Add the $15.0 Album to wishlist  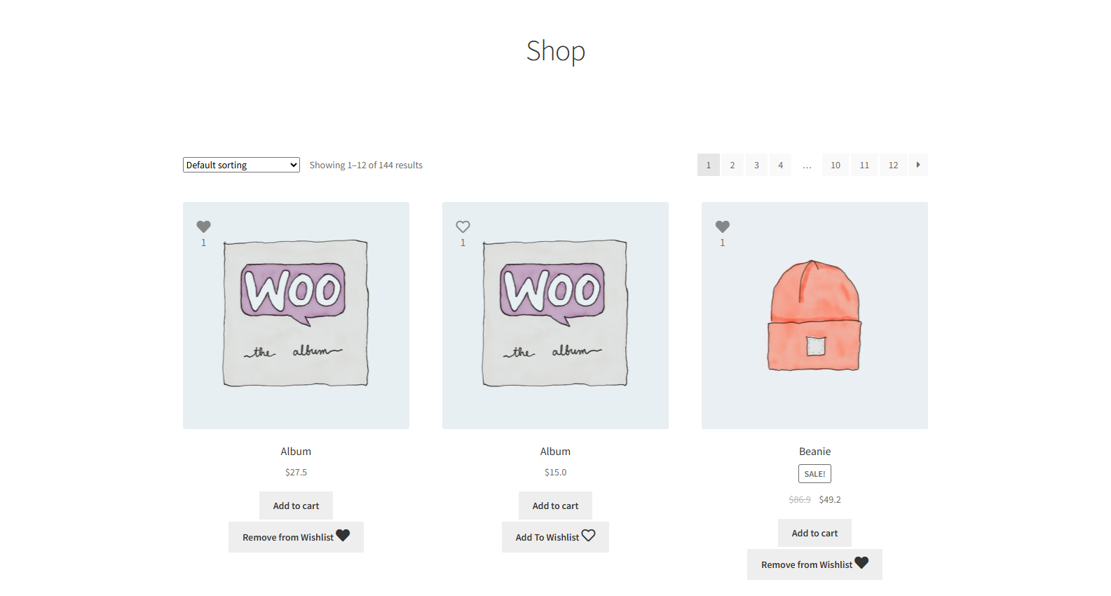point(555,537)
